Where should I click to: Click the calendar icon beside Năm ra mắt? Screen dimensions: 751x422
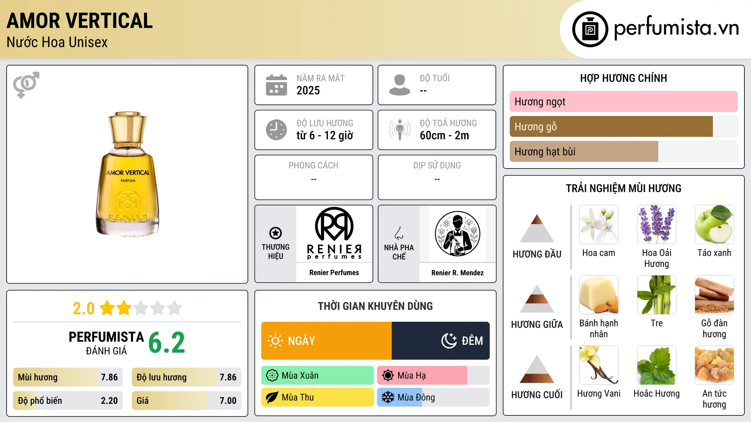[276, 85]
